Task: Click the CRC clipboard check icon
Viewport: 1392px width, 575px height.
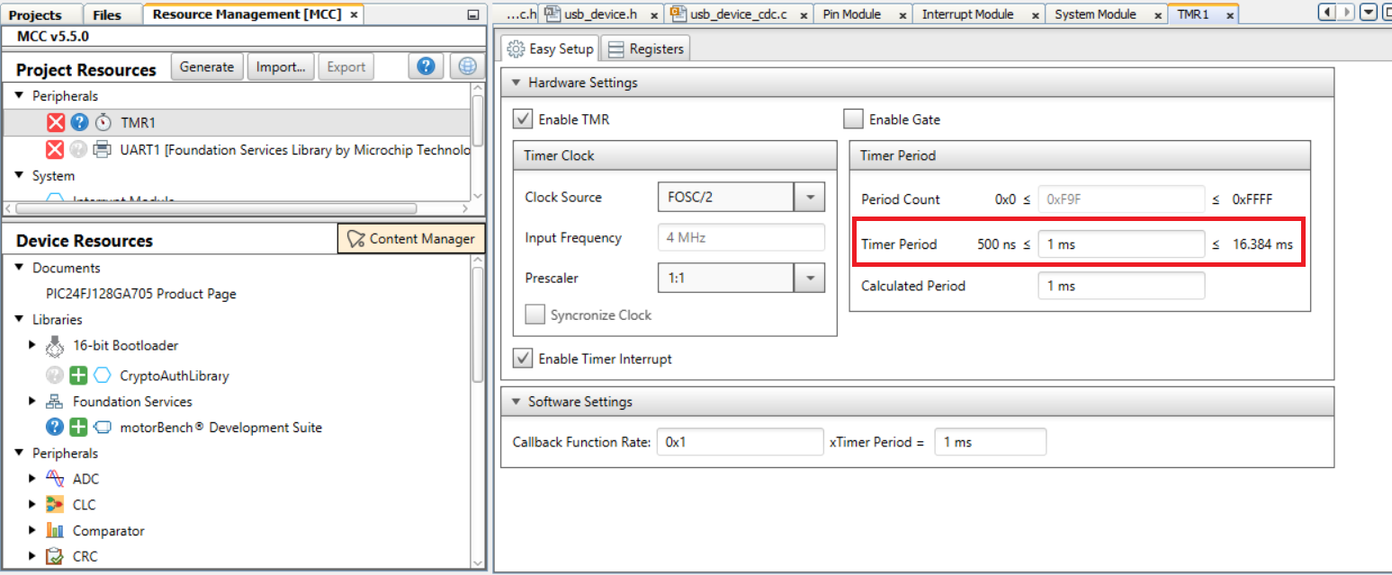Action: [55, 556]
